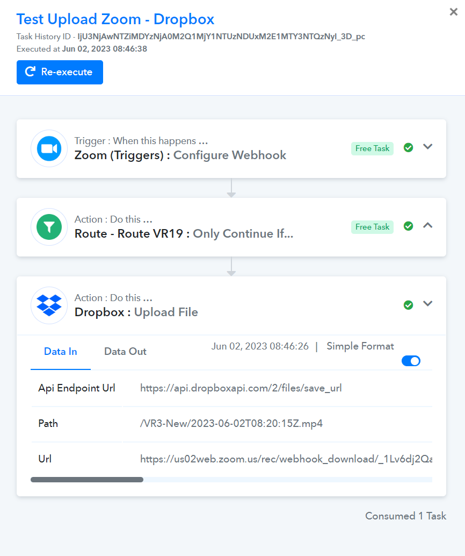This screenshot has height=556, width=465.
Task: Click the Executed at Jun 02, 2023 08:46:38 text
Action: click(x=82, y=49)
